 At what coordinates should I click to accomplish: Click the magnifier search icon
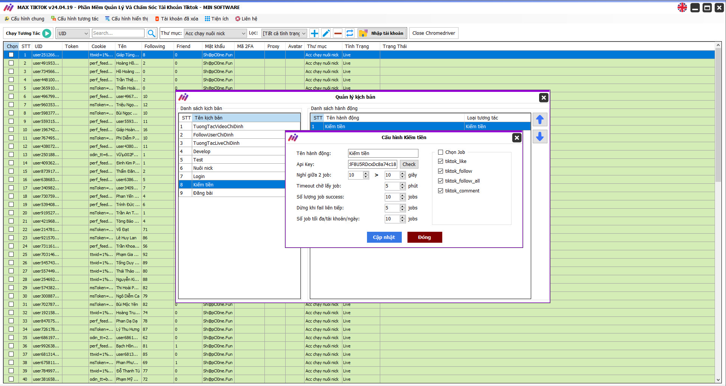[151, 33]
